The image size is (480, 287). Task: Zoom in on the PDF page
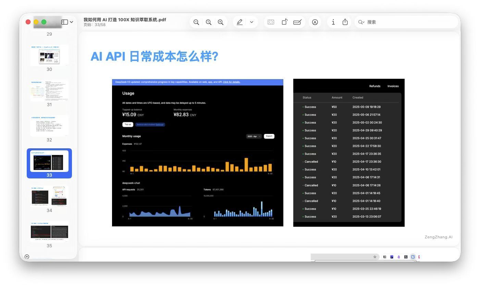tap(221, 22)
